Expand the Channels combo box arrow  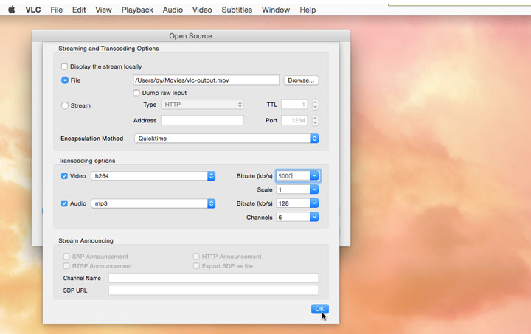click(x=314, y=218)
